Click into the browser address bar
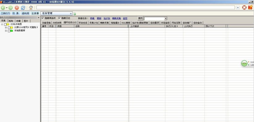This screenshot has height=122, width=254. [135, 7]
